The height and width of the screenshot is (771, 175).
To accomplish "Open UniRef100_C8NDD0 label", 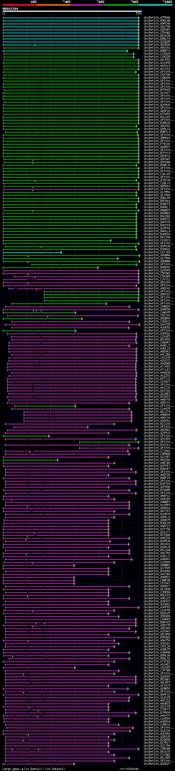I will coord(157,307).
